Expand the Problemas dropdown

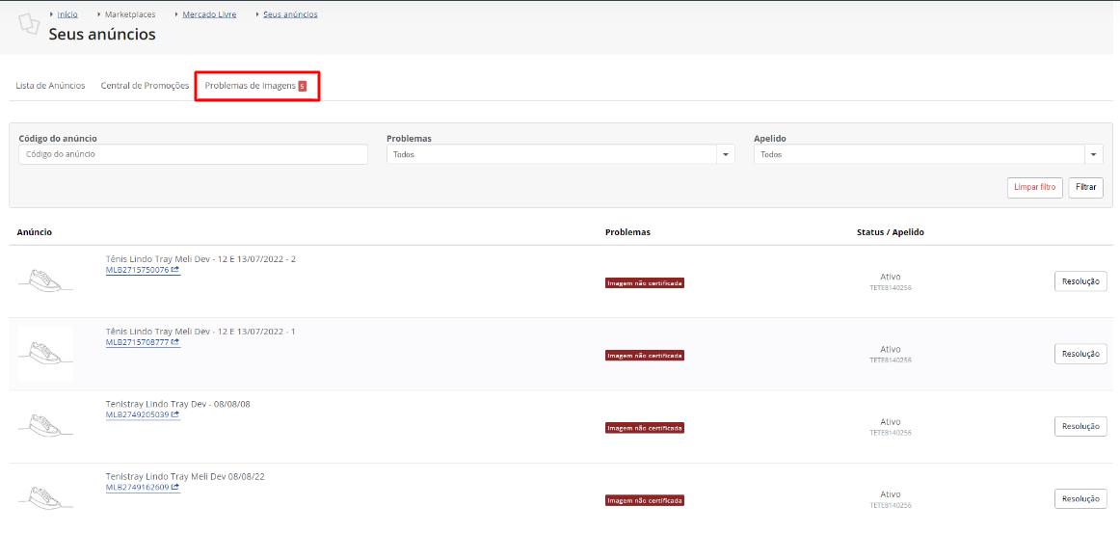tap(726, 154)
